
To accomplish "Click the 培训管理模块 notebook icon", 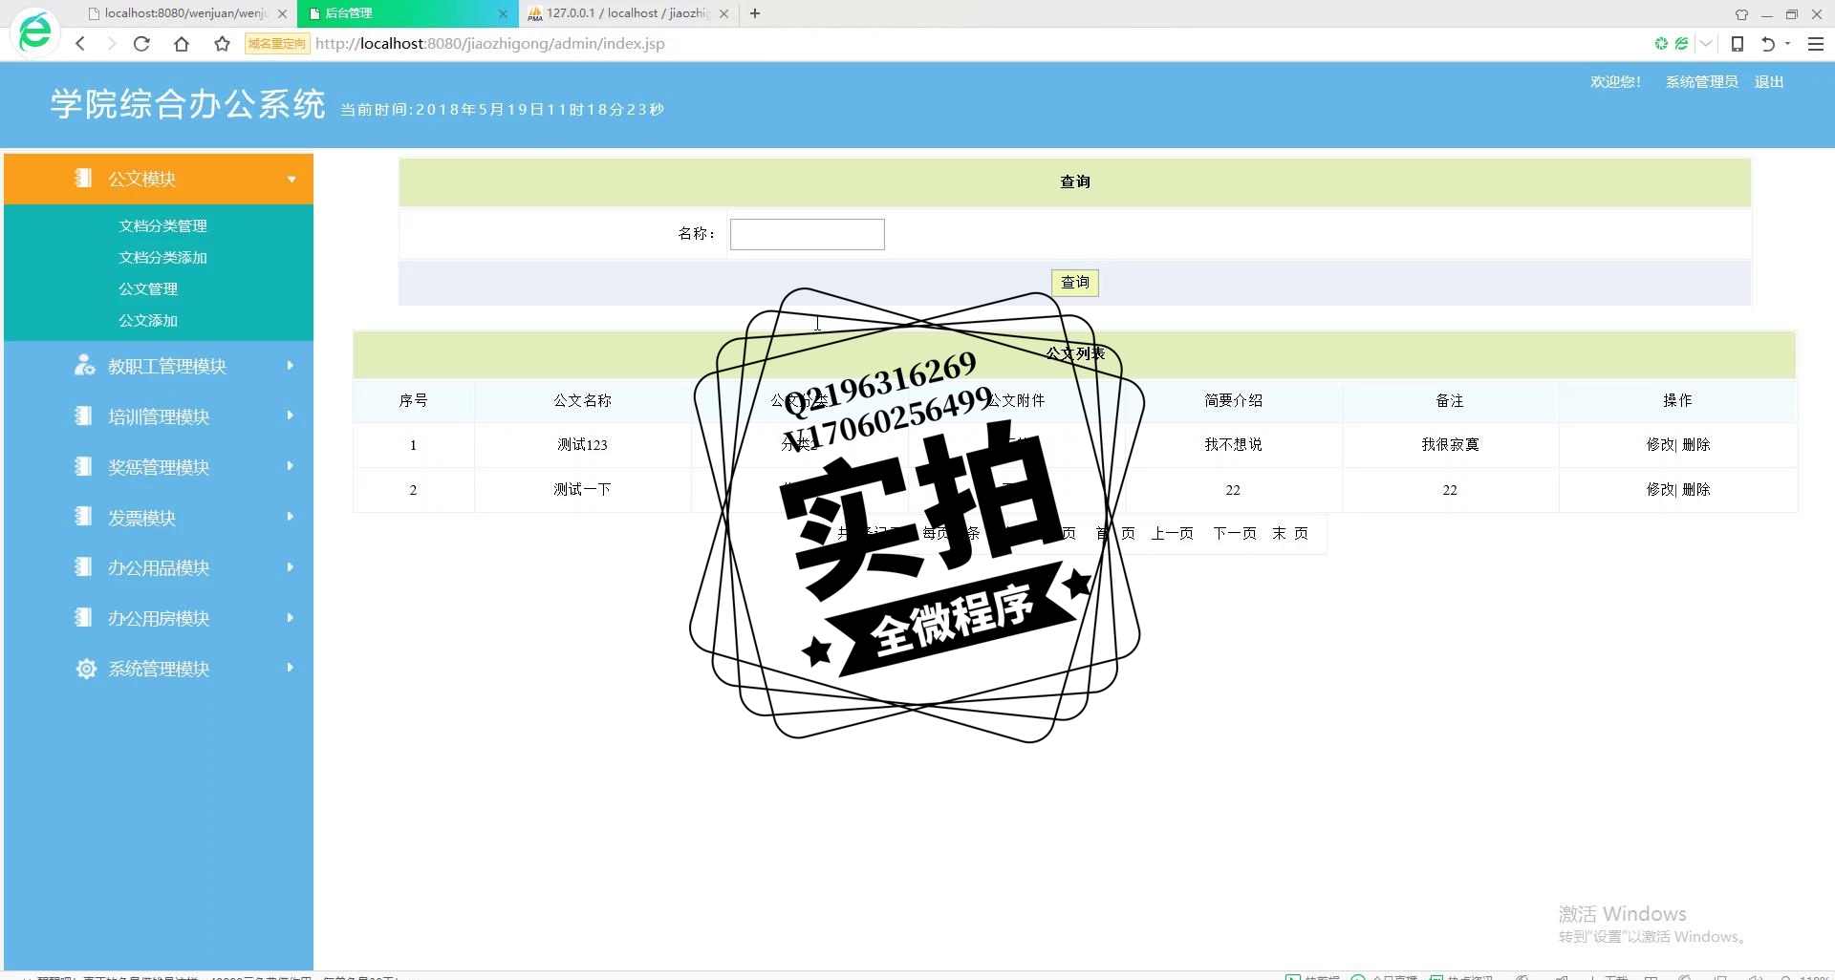I will coord(84,415).
